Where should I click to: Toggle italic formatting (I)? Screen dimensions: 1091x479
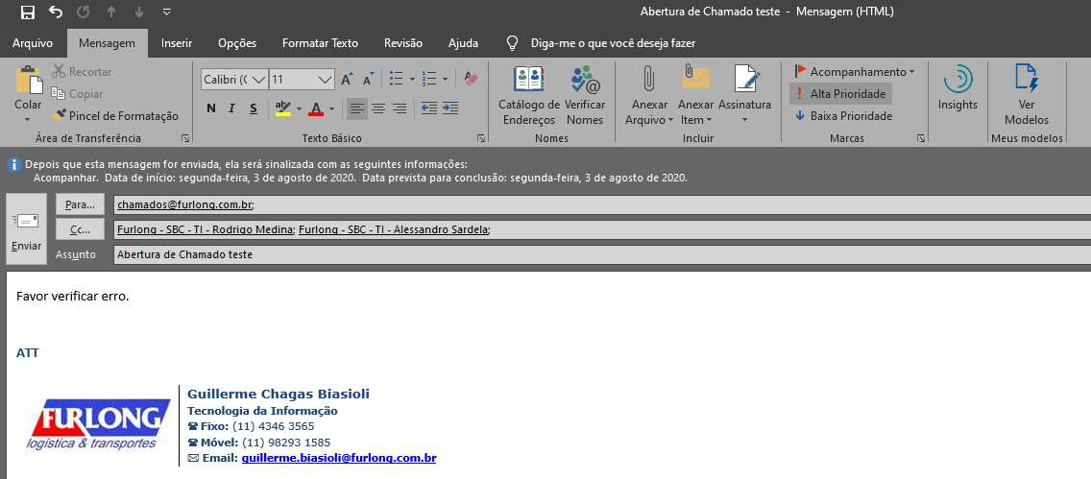(232, 108)
